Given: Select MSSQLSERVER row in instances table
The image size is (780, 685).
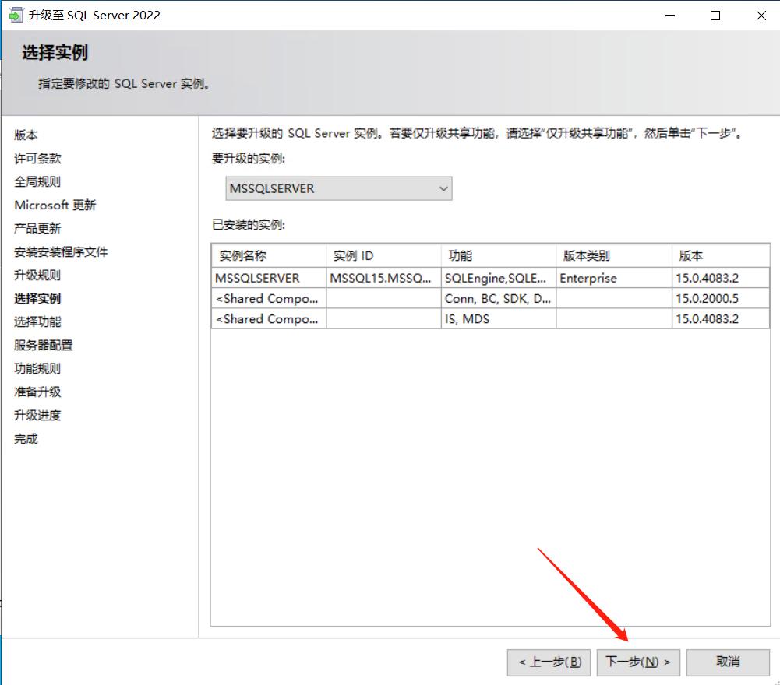Looking at the screenshot, I should pyautogui.click(x=491, y=279).
